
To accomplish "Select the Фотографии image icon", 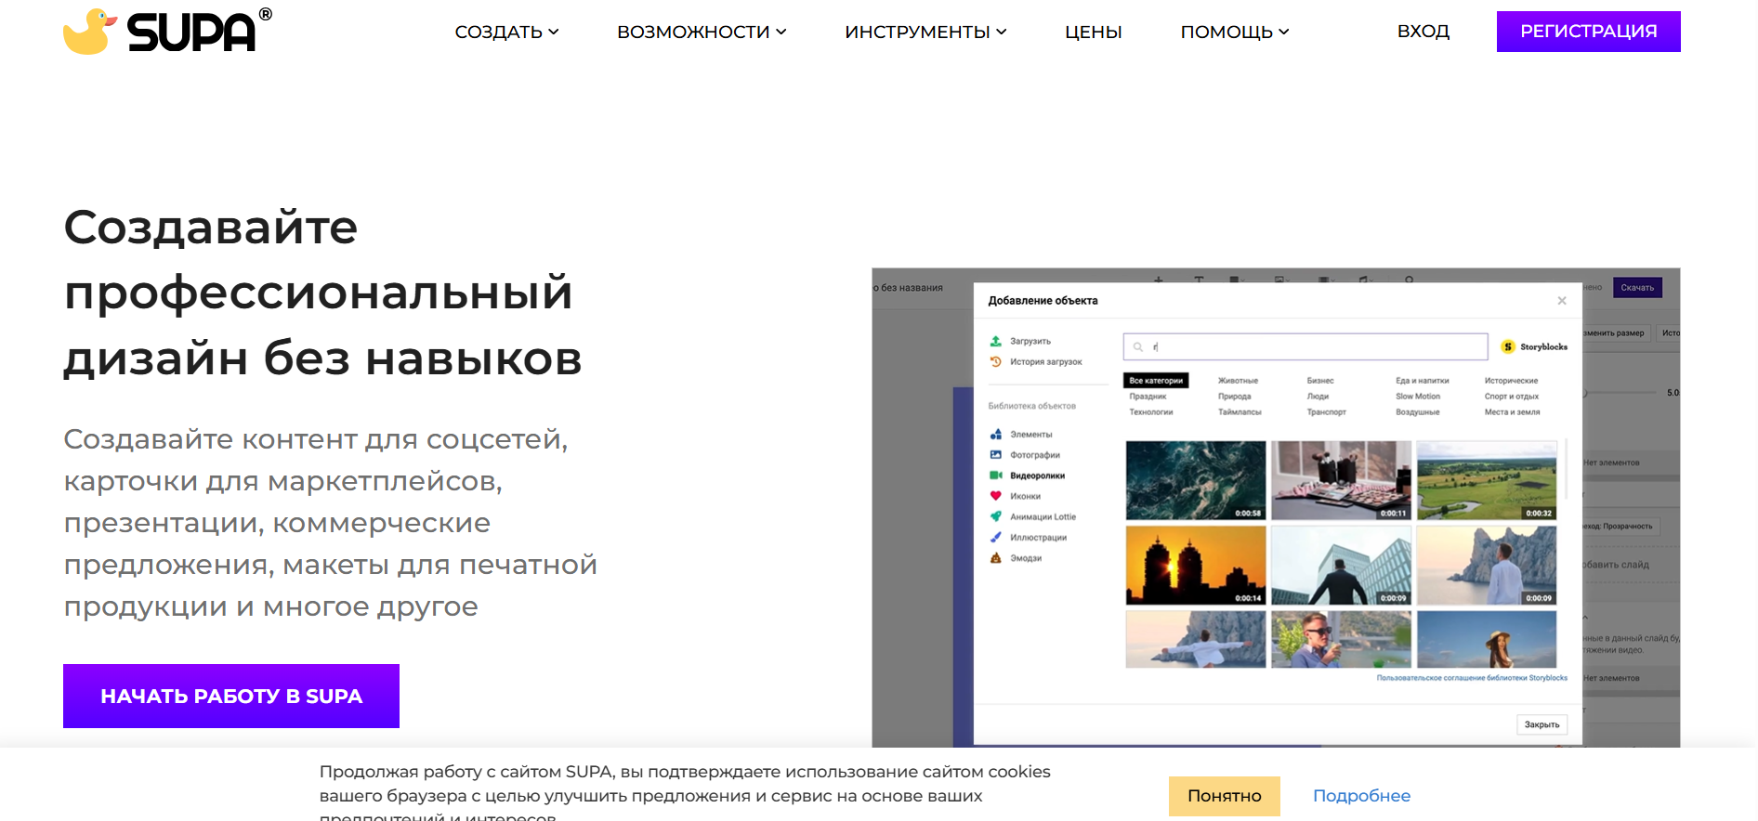I will coord(995,455).
